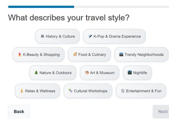Image resolution: width=169 pixels, height=127 pixels.
Task: Click the evergreen tree icon
Action: pos(36,73)
